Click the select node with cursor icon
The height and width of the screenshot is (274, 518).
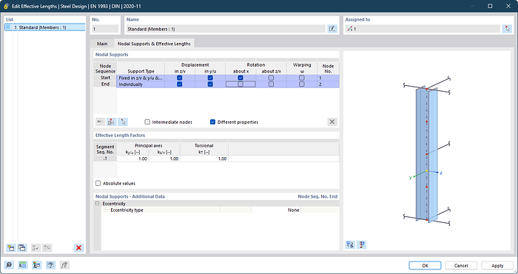[123, 122]
